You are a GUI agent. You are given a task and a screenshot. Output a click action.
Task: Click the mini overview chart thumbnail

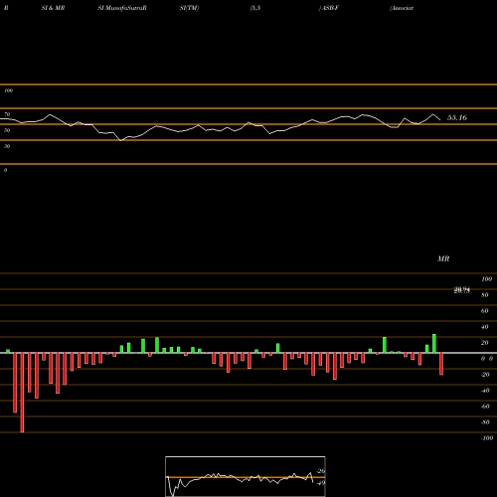[246, 476]
